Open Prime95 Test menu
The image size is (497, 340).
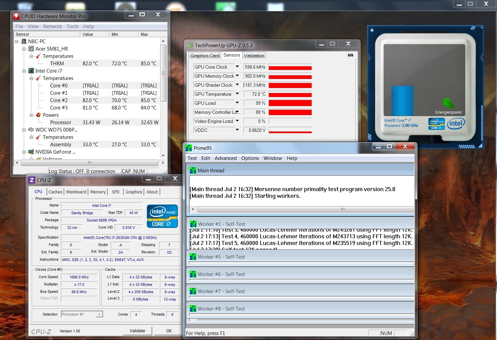pos(192,158)
